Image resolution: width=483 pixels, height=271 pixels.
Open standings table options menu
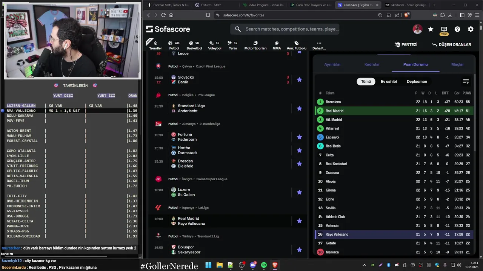point(466,81)
